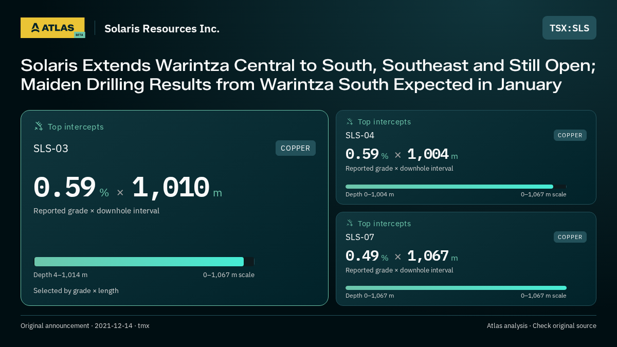Click the COPPER tag on SLS-03
Image resolution: width=617 pixels, height=347 pixels.
[296, 148]
